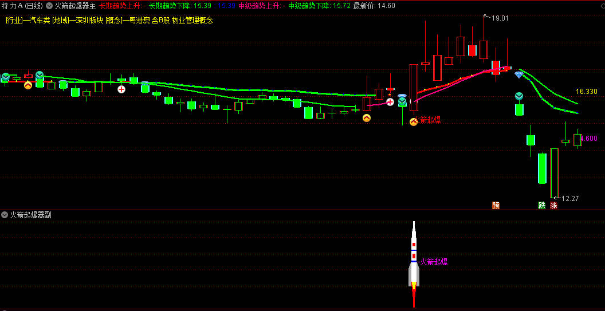Click the [地域]—深圳板块 tag

77,21
